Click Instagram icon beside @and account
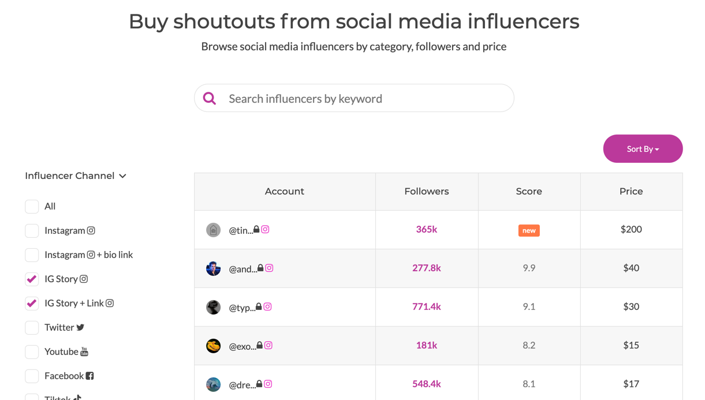 [269, 268]
